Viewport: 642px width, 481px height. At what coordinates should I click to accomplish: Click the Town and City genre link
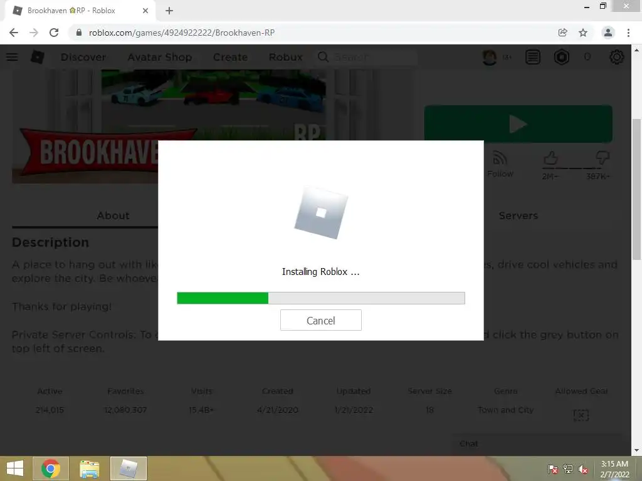coord(506,410)
